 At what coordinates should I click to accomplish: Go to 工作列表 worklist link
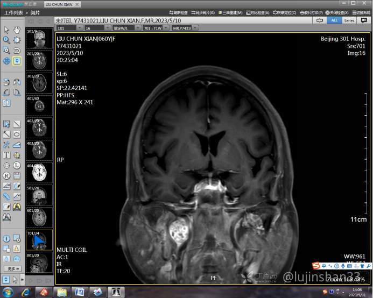[x=13, y=12]
